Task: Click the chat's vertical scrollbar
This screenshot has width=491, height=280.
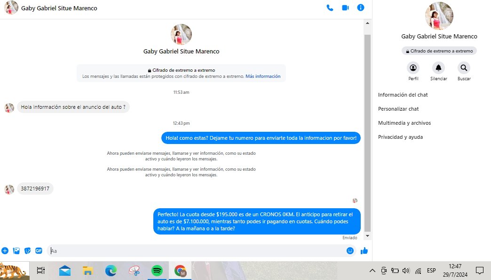Action: coord(368,131)
